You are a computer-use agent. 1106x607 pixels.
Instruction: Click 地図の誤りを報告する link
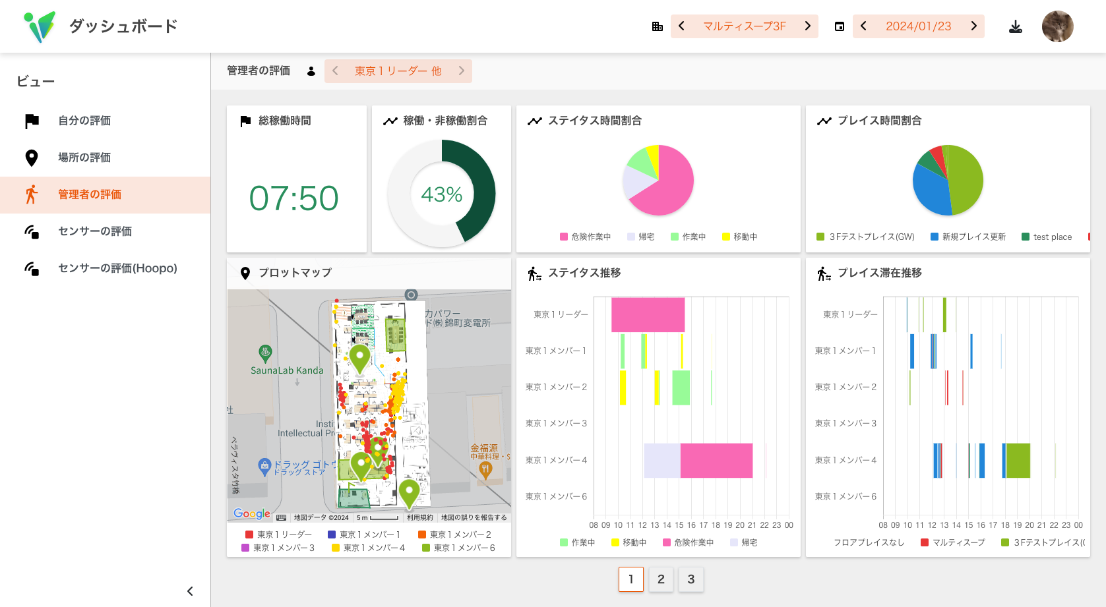(474, 517)
